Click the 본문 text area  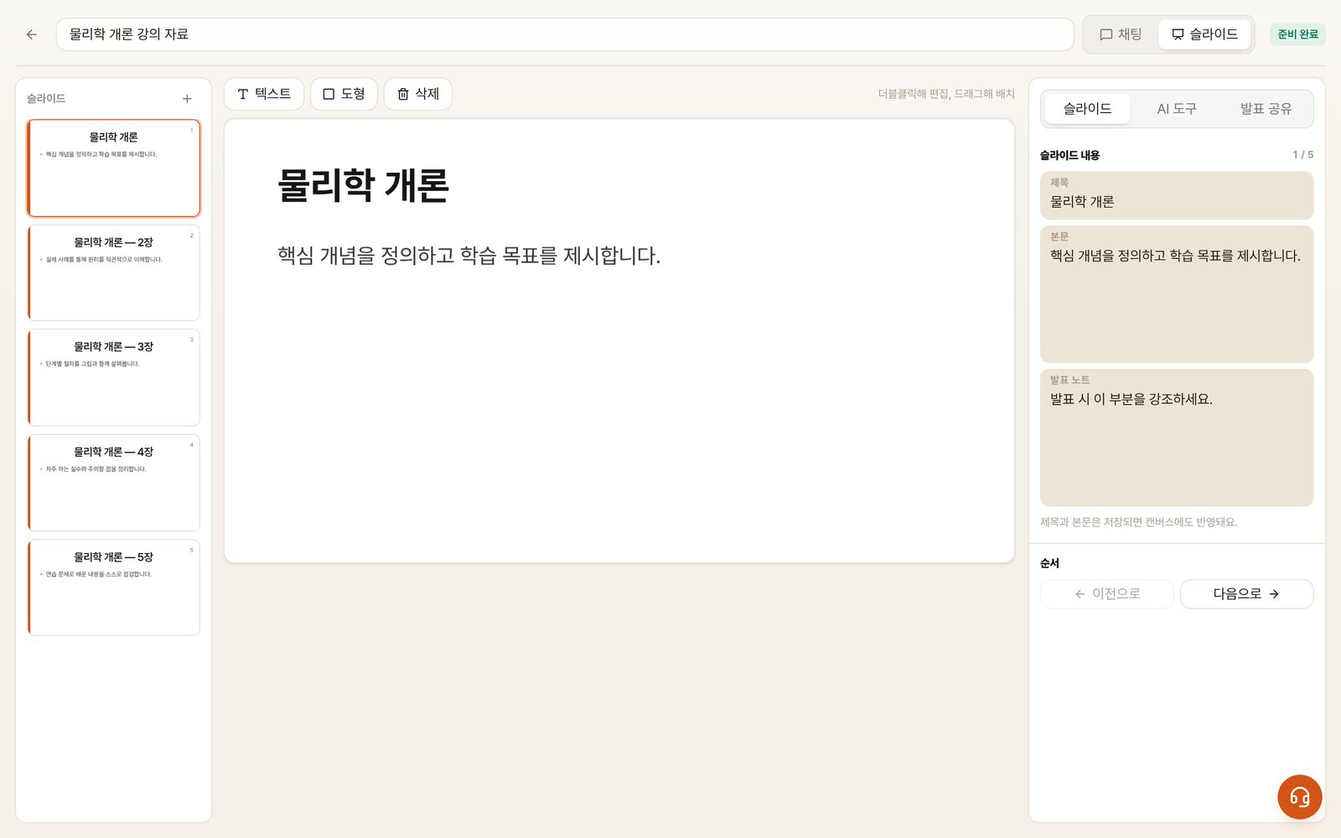tap(1177, 294)
